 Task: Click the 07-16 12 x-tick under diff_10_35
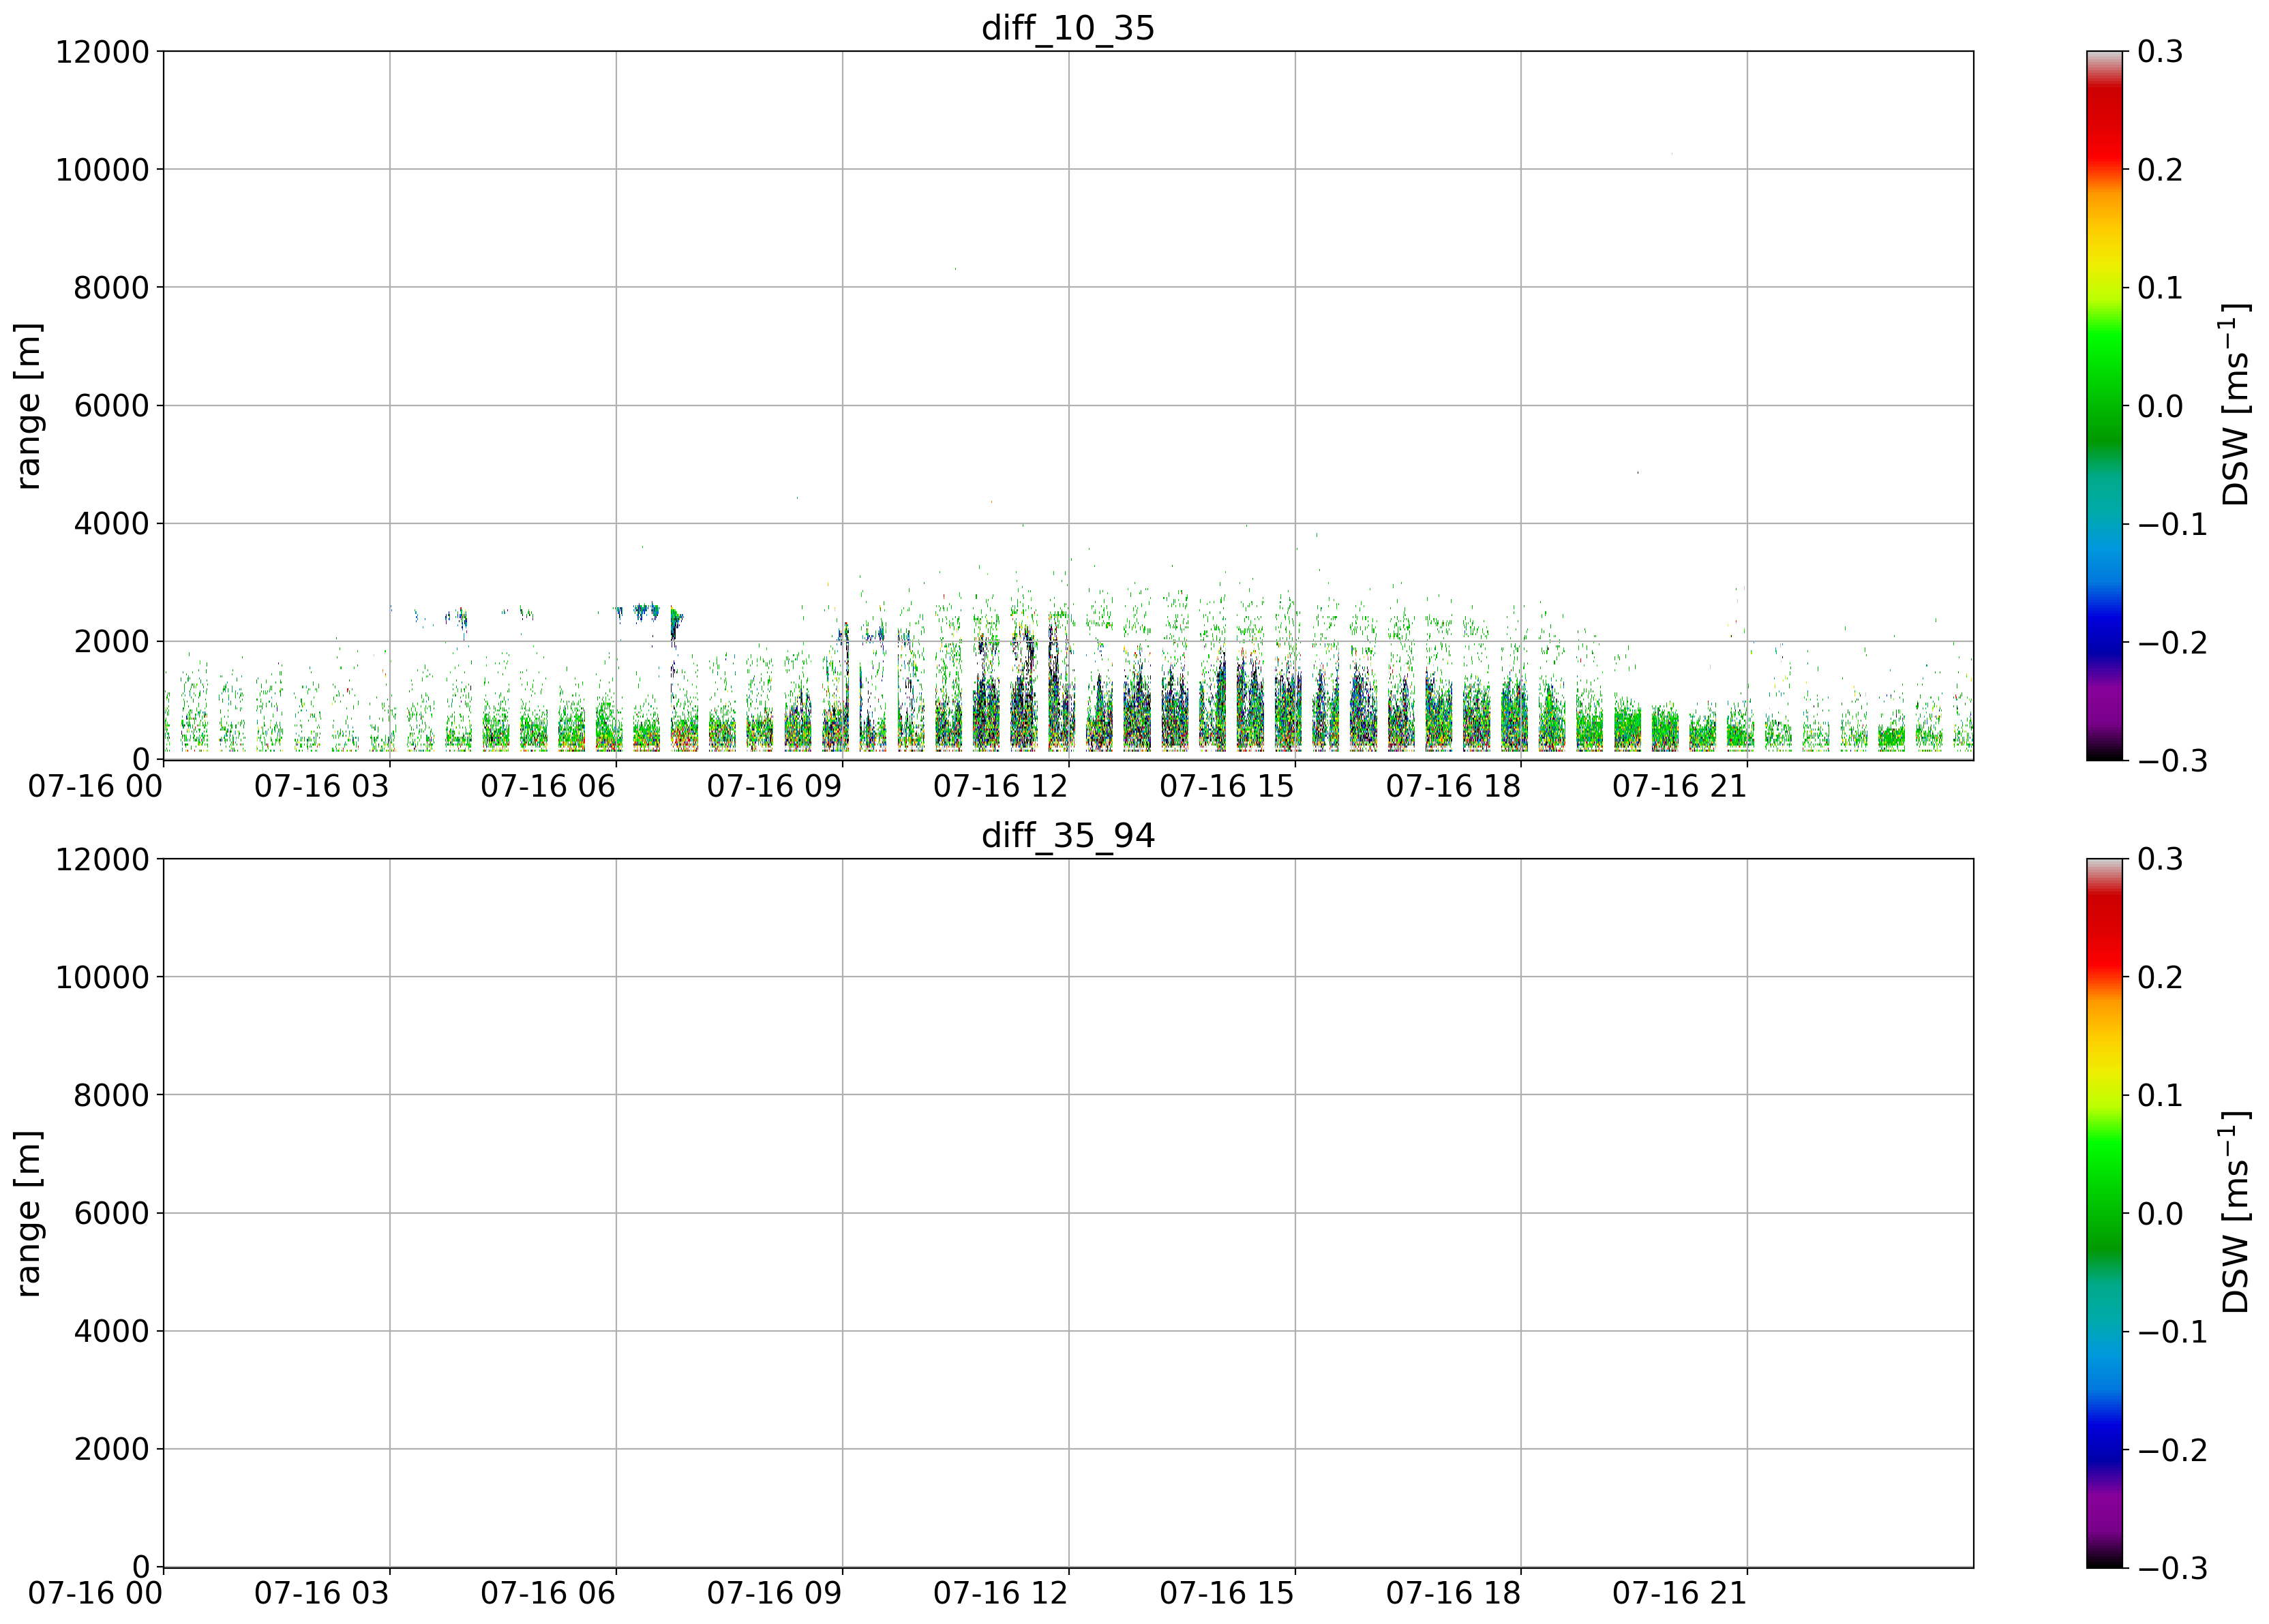pyautogui.click(x=1000, y=787)
